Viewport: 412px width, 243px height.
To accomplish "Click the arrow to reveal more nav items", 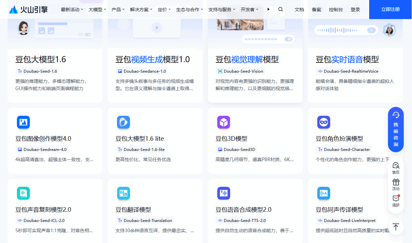I will (268, 9).
